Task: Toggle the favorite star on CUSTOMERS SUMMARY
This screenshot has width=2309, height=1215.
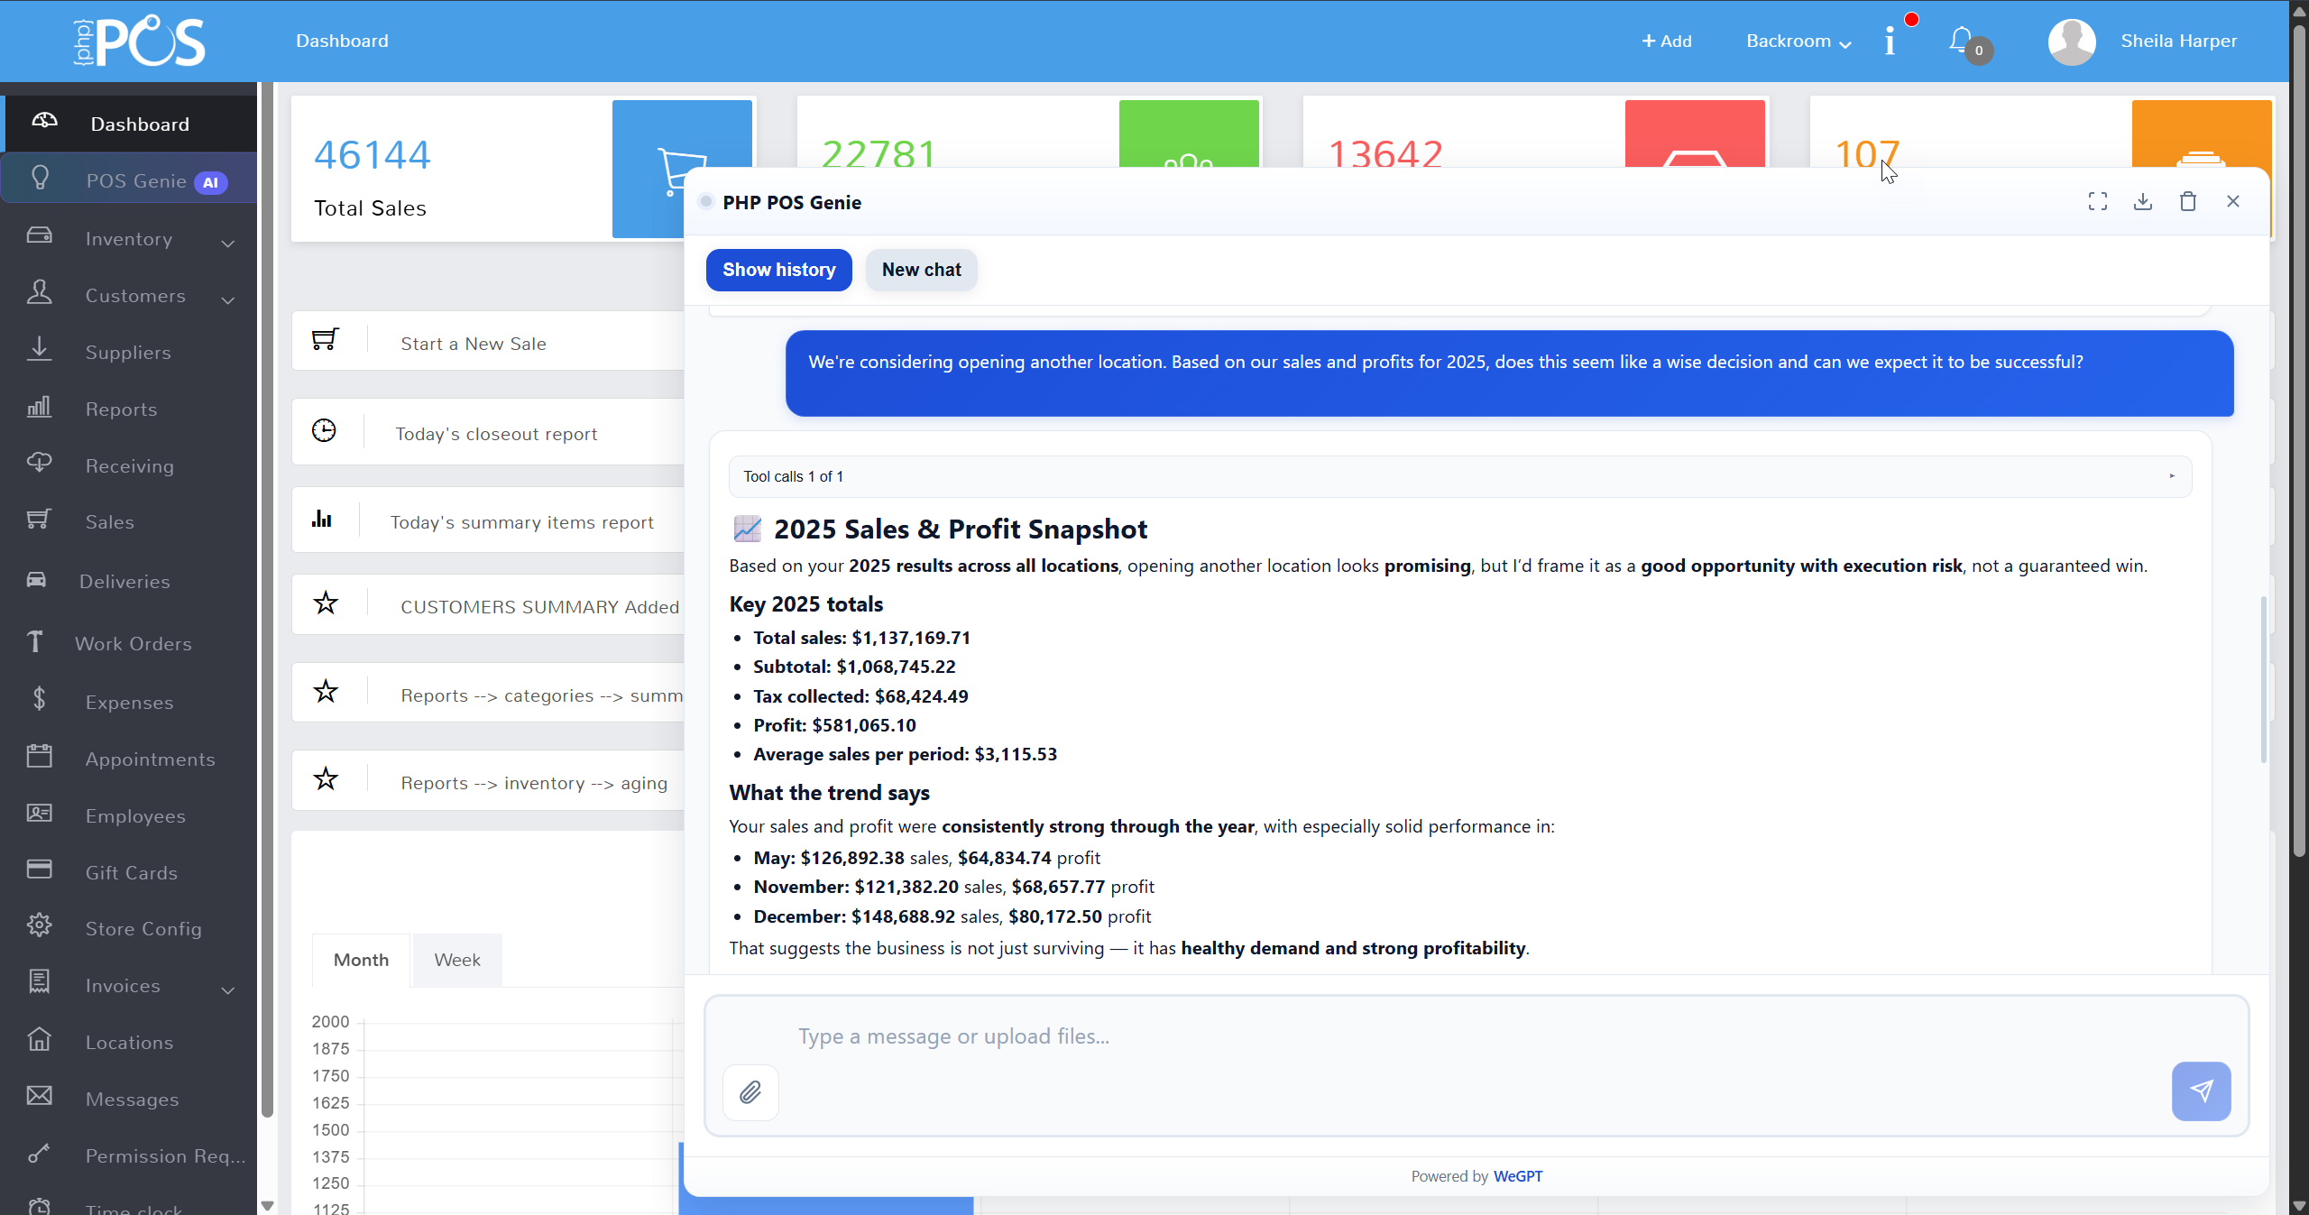Action: [x=327, y=603]
